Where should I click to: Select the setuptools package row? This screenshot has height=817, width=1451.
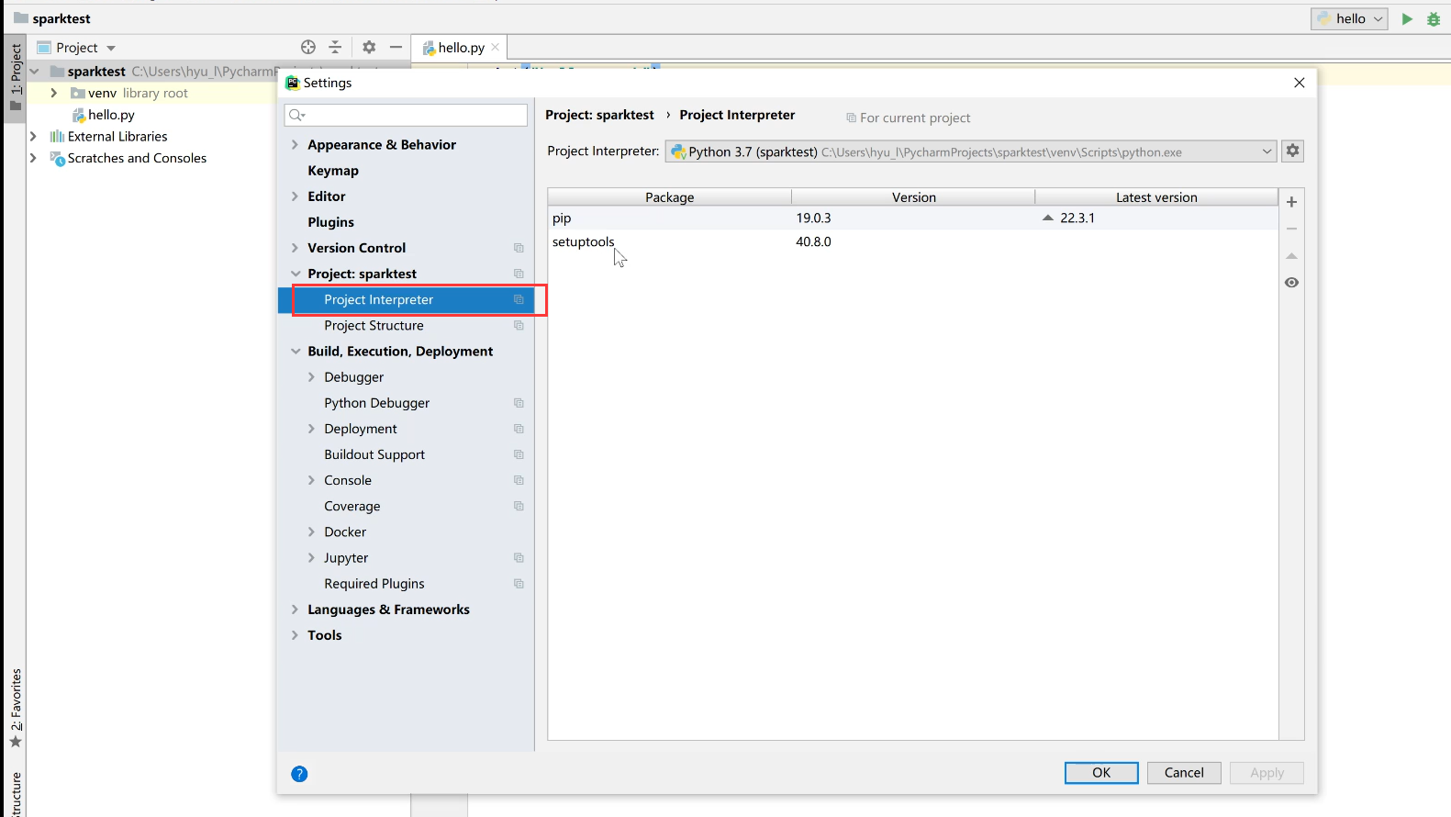coord(912,241)
